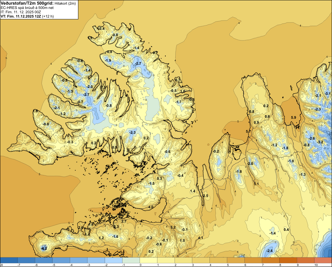Select legend color between 7 and 8
The image size is (332, 267).
[271, 260]
